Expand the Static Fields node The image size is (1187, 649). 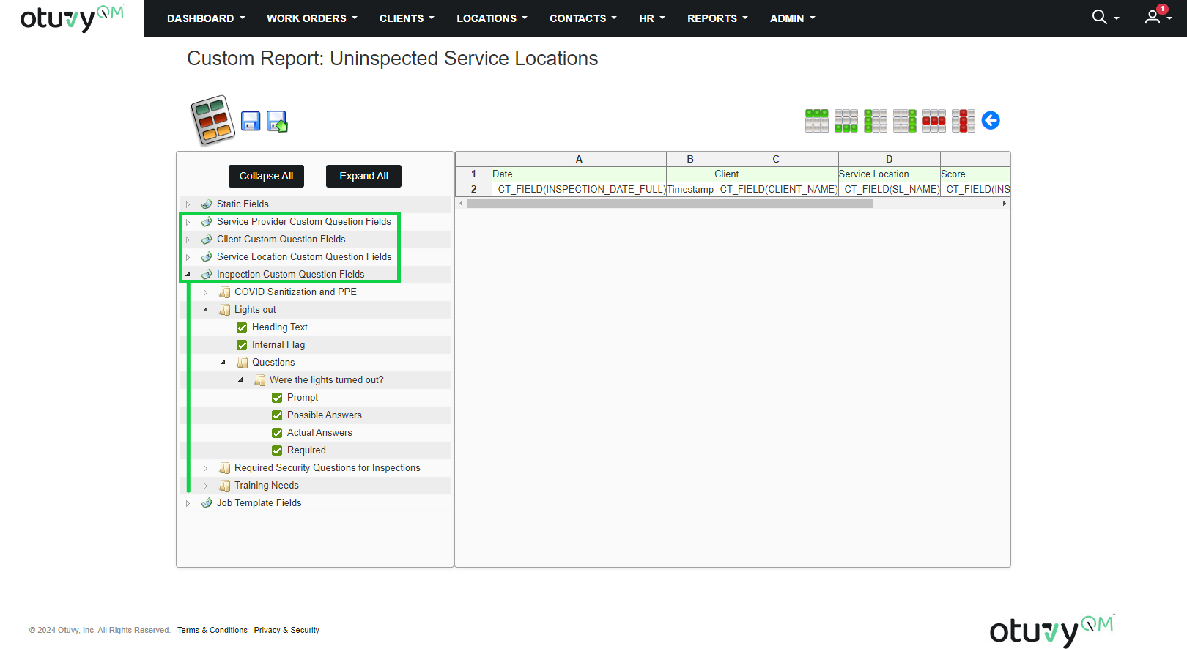click(x=188, y=204)
